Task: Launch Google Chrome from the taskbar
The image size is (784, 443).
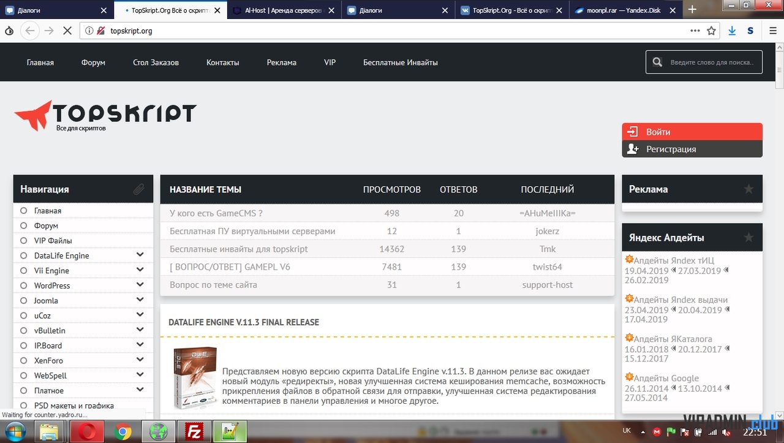Action: (123, 431)
